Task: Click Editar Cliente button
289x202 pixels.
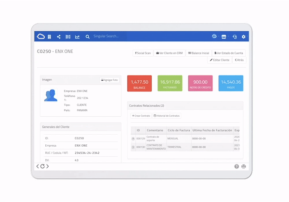Action: [220, 60]
